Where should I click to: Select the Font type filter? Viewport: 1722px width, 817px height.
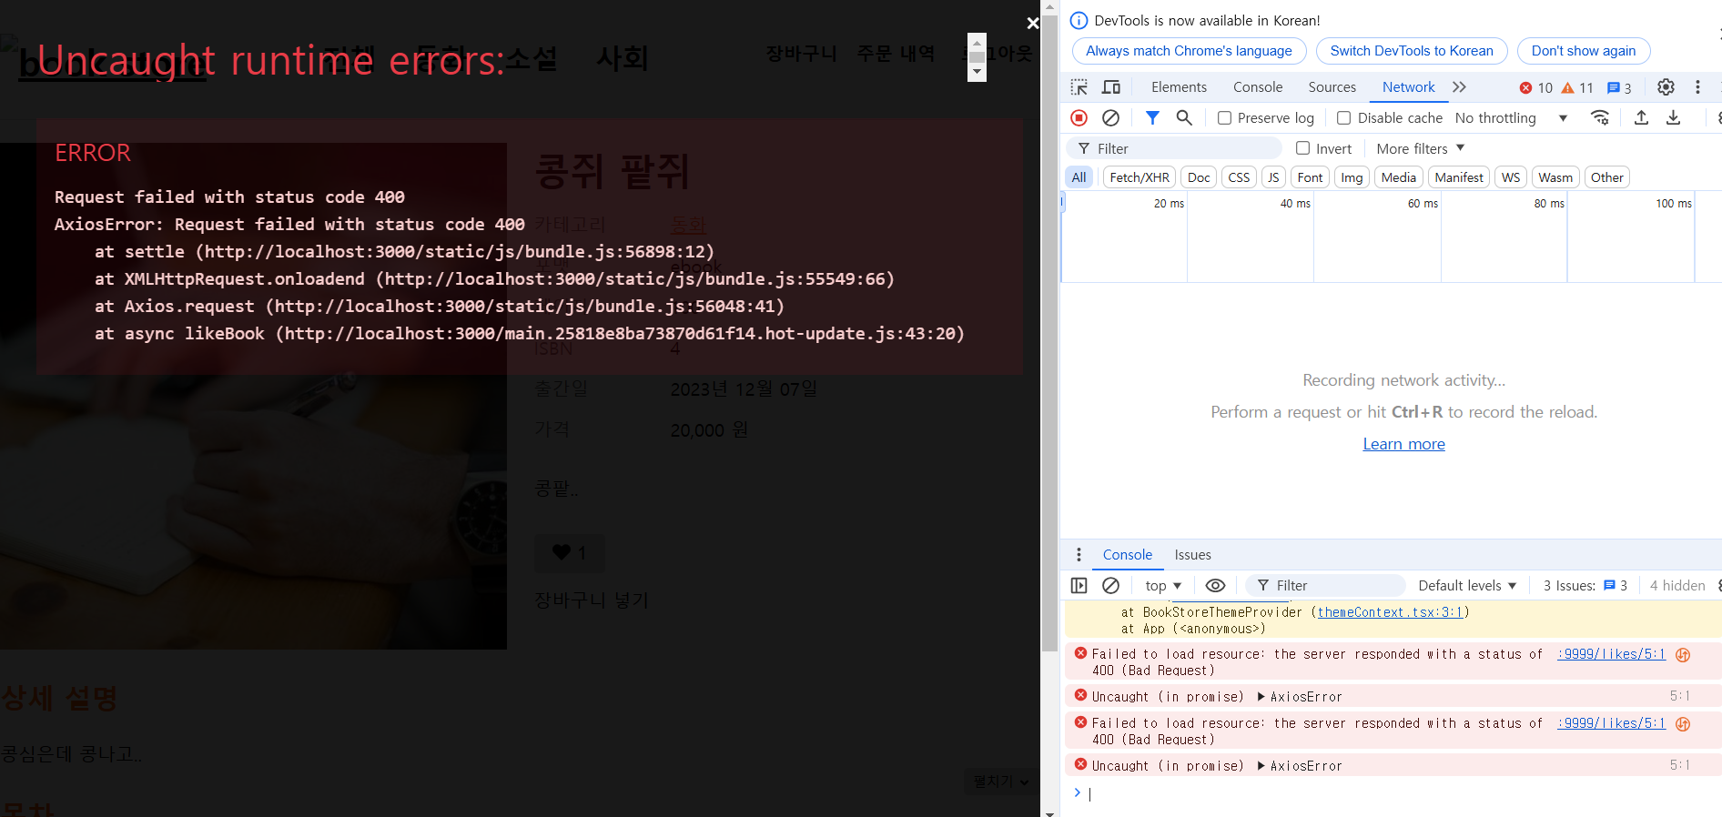pyautogui.click(x=1310, y=177)
